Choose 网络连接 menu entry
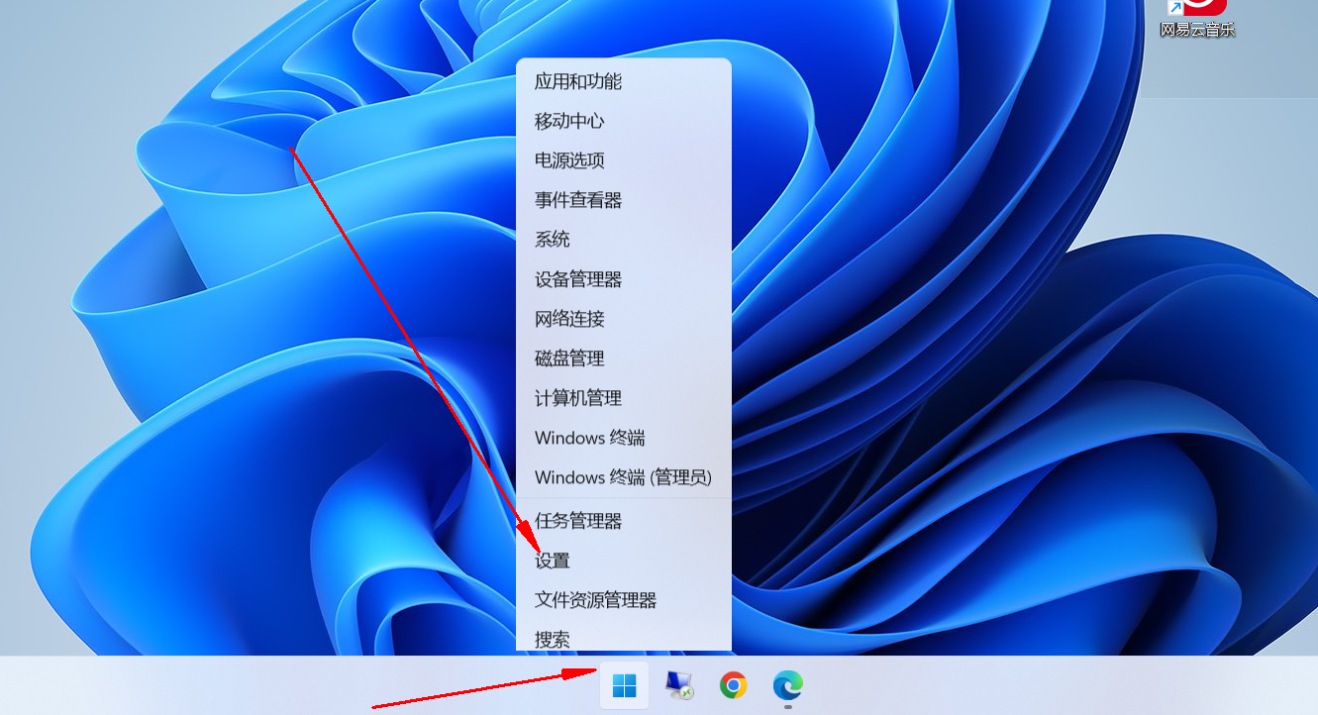The height and width of the screenshot is (715, 1318). [x=624, y=319]
